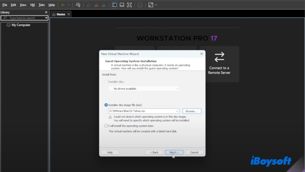Image resolution: width=305 pixels, height=172 pixels.
Task: Open the library search filter dropdown arrow
Action: (46, 18)
